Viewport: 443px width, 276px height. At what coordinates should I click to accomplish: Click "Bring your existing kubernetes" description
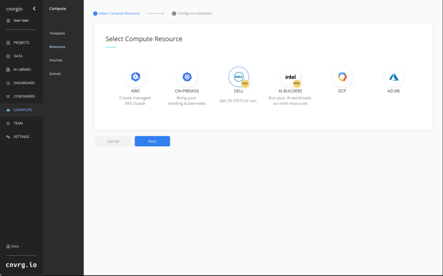187,101
